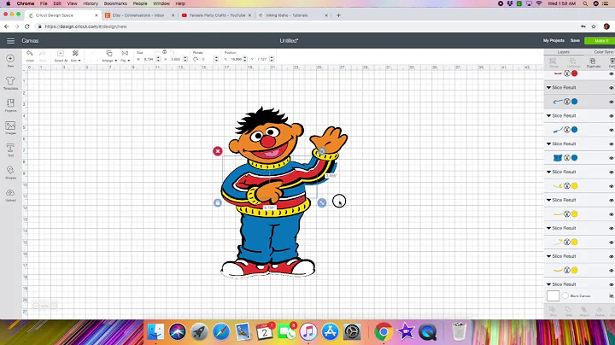This screenshot has height=345, width=615.
Task: Click the Chrome address bar URL
Action: (85, 26)
